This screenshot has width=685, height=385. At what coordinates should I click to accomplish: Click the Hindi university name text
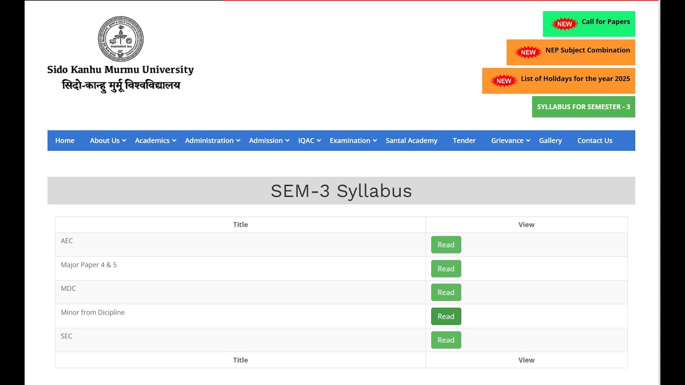pyautogui.click(x=121, y=86)
